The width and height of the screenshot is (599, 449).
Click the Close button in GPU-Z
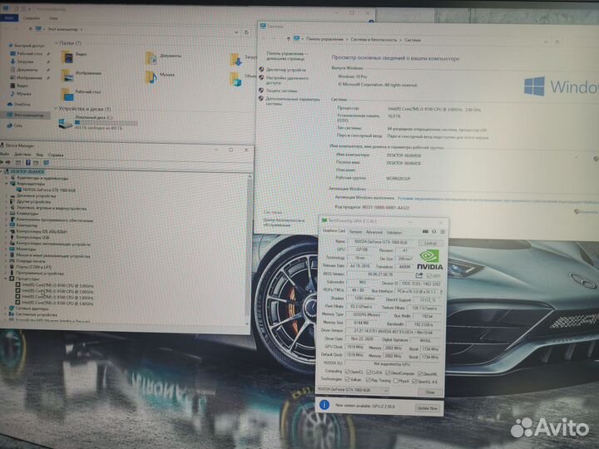(x=430, y=392)
